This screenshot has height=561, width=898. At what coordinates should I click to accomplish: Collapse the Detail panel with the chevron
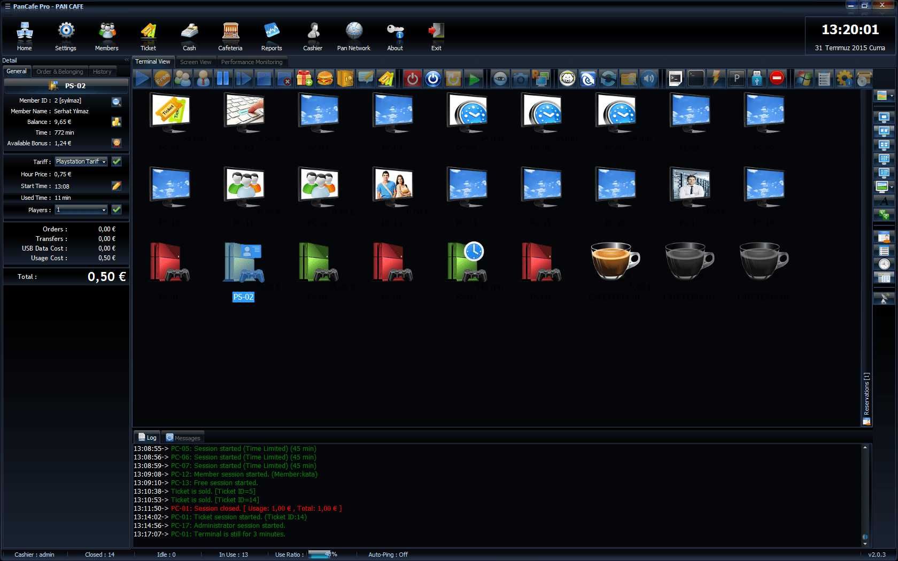[x=127, y=60]
